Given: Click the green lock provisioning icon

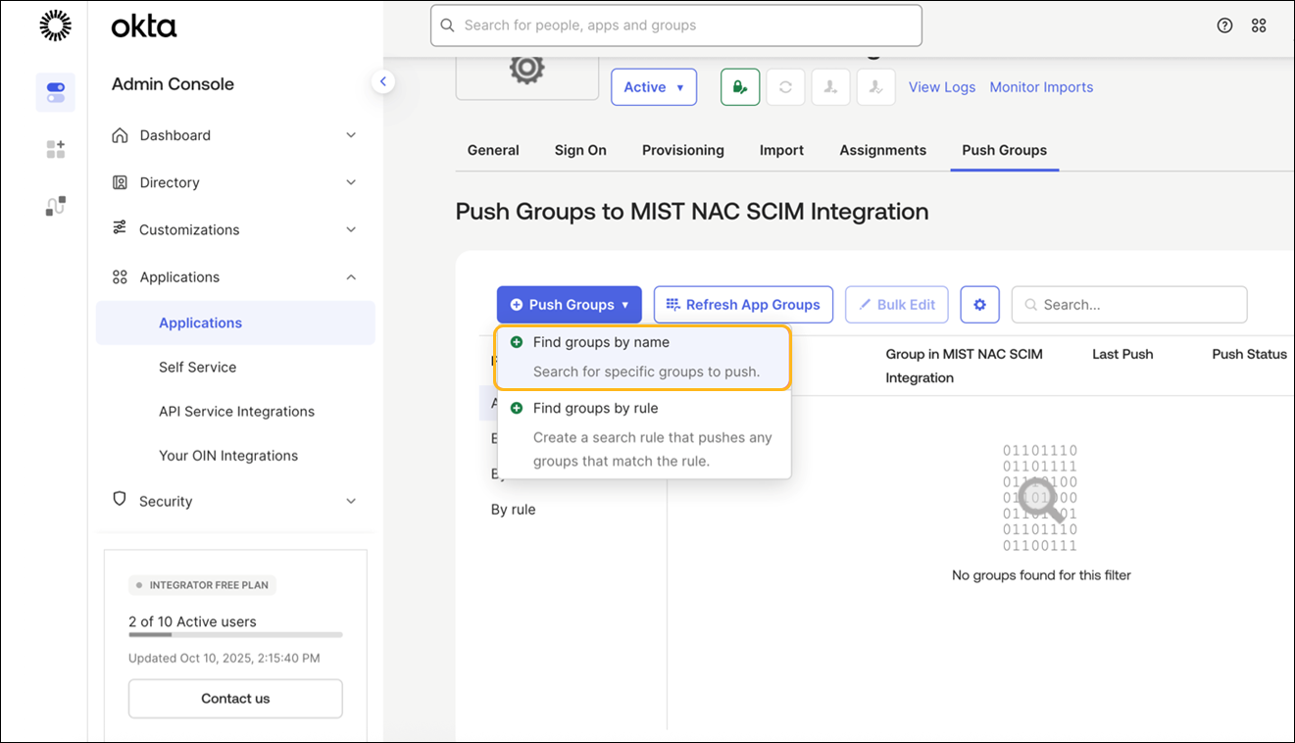Looking at the screenshot, I should point(740,87).
